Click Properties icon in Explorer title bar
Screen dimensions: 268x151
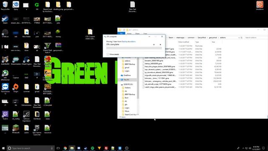[124, 30]
